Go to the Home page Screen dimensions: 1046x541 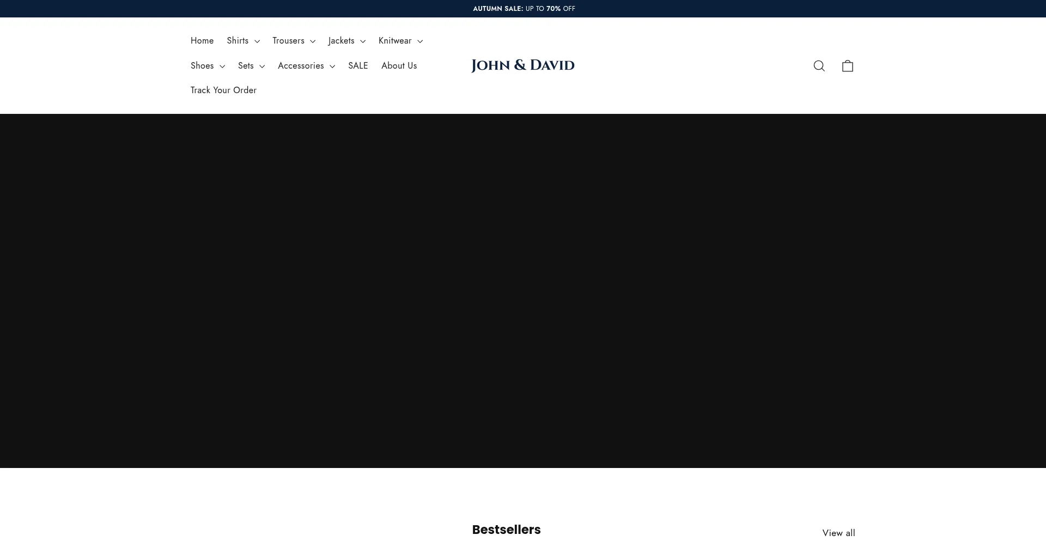tap(202, 41)
